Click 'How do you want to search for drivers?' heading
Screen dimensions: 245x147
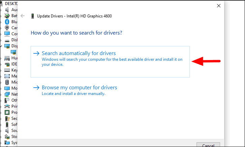tap(76, 33)
